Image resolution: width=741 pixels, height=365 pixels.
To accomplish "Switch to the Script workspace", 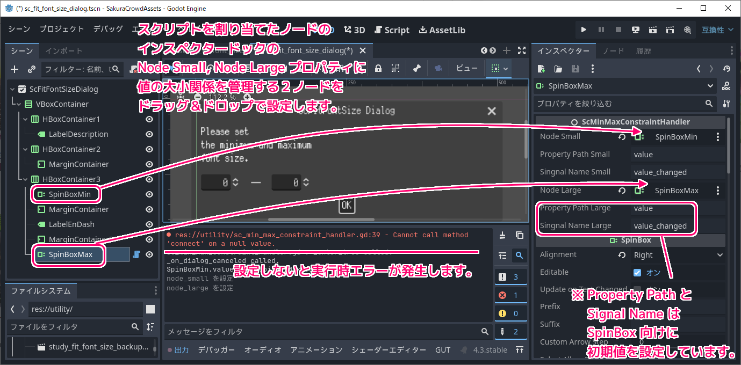I will (x=392, y=30).
